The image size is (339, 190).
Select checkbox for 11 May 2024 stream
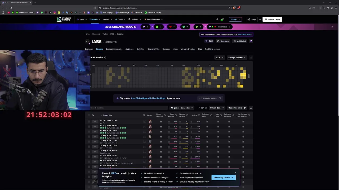(89, 132)
